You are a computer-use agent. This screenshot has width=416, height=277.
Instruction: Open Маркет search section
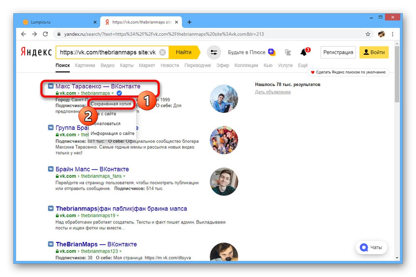(x=147, y=66)
